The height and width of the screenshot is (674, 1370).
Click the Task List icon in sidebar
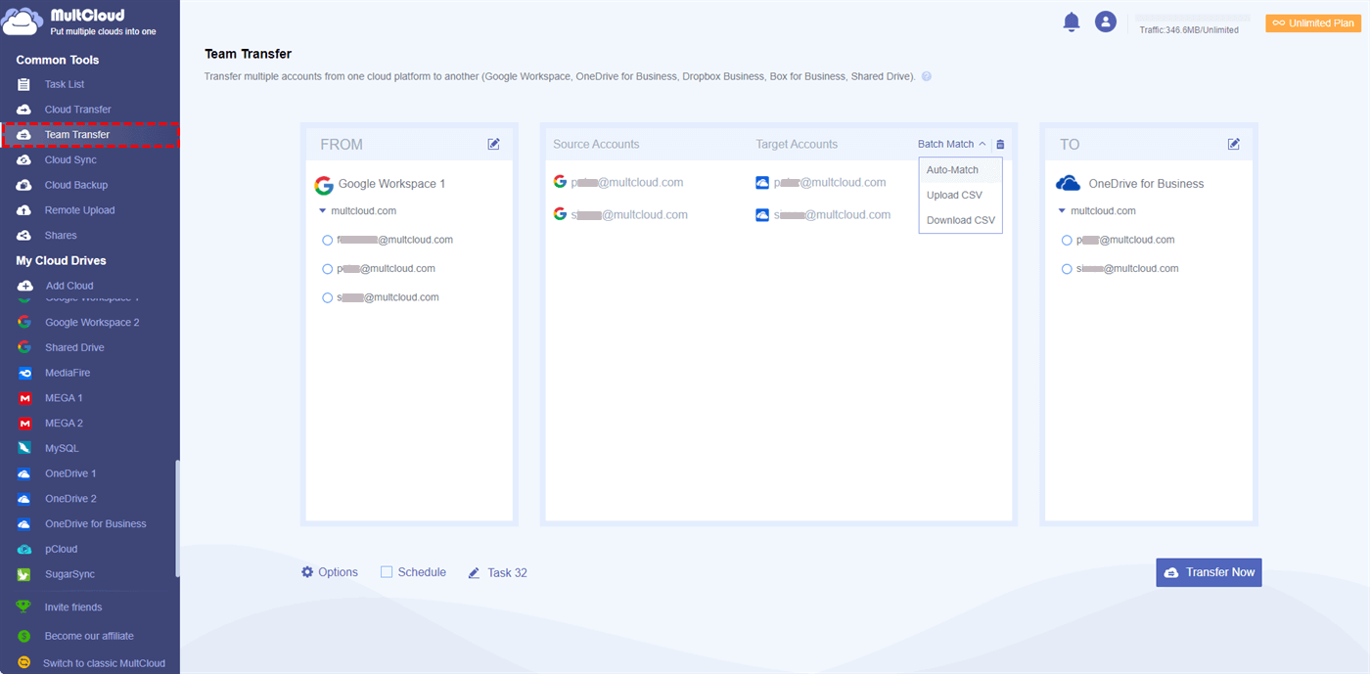[24, 84]
